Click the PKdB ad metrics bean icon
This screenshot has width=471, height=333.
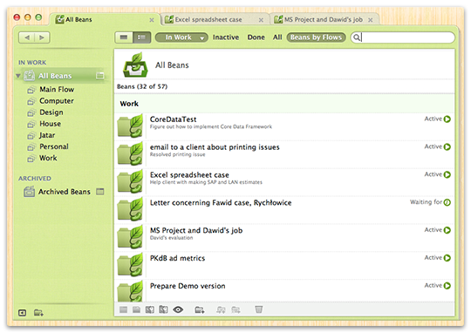pos(130,264)
